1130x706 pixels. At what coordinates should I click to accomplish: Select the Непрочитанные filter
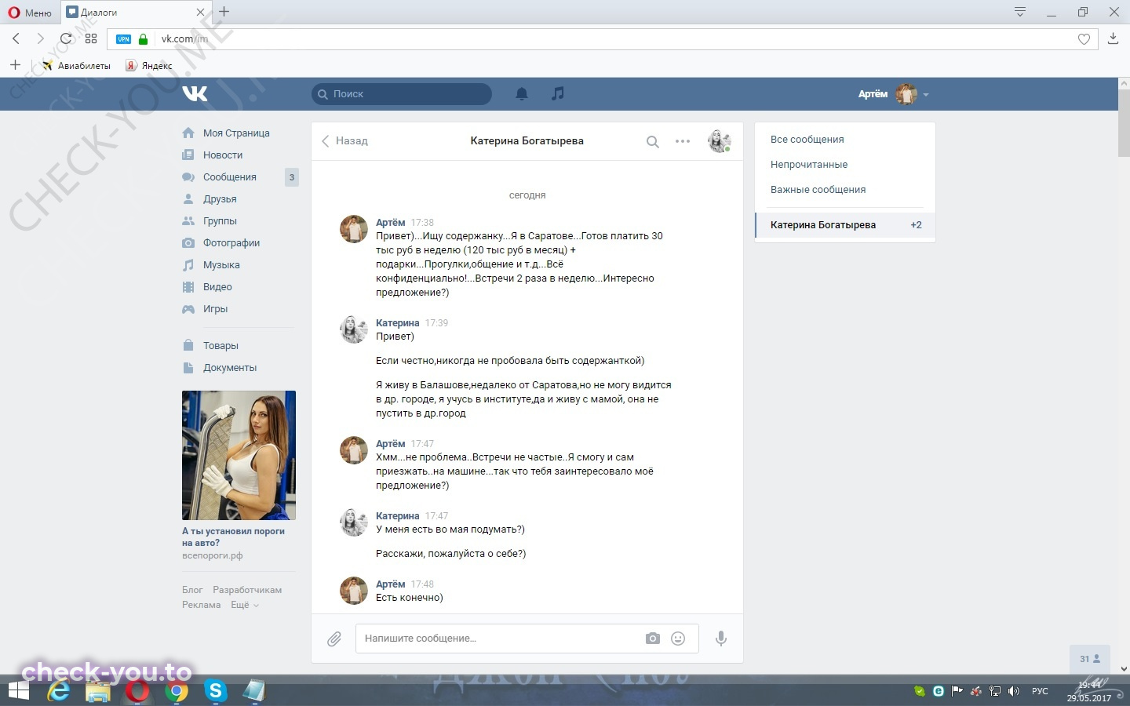(x=808, y=165)
